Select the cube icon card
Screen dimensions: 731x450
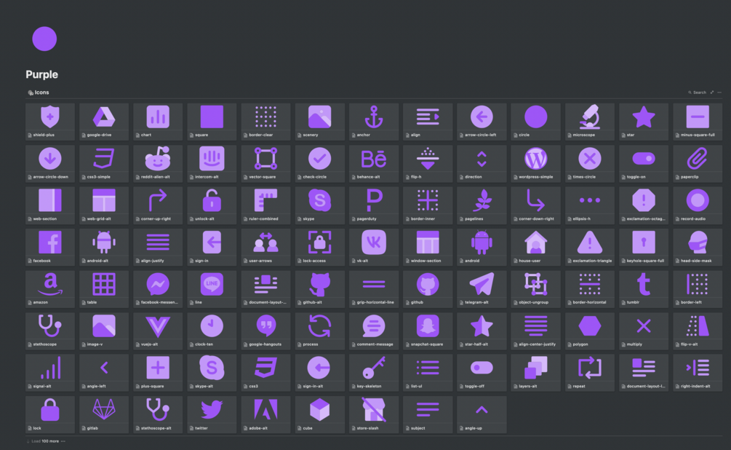click(x=320, y=414)
